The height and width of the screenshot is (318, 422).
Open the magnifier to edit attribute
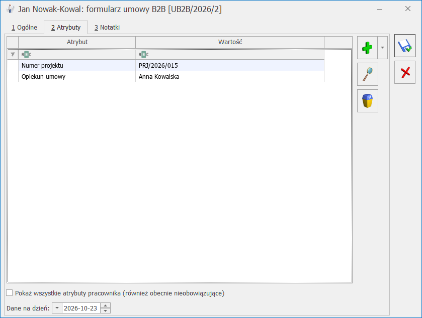[368, 74]
